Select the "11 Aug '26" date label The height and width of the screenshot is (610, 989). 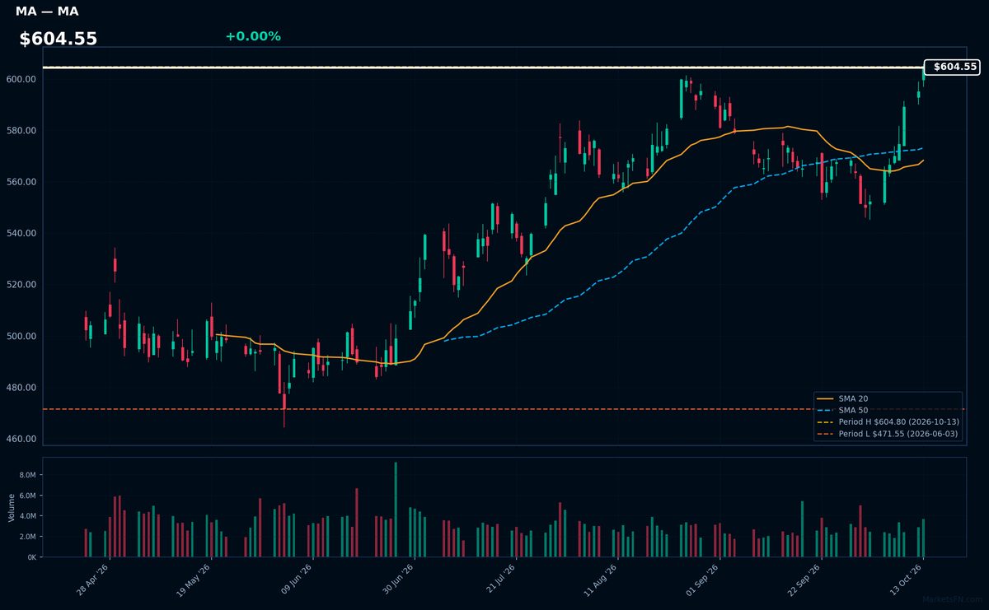tap(603, 580)
